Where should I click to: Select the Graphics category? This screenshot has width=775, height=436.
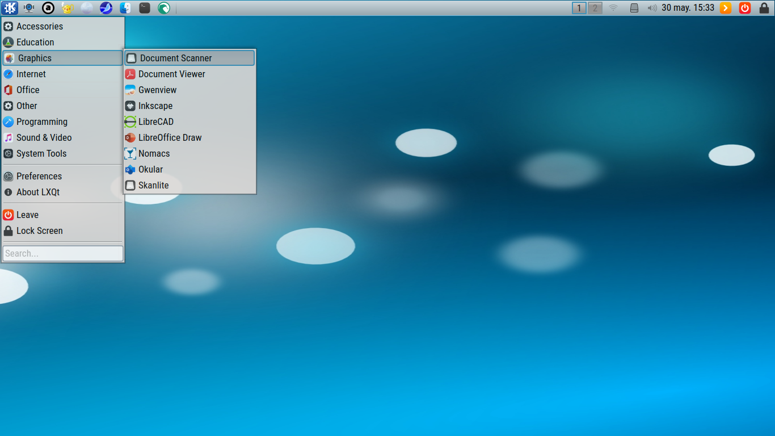tap(62, 58)
